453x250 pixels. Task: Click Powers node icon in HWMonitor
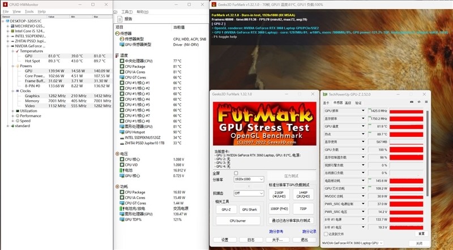click(18, 66)
